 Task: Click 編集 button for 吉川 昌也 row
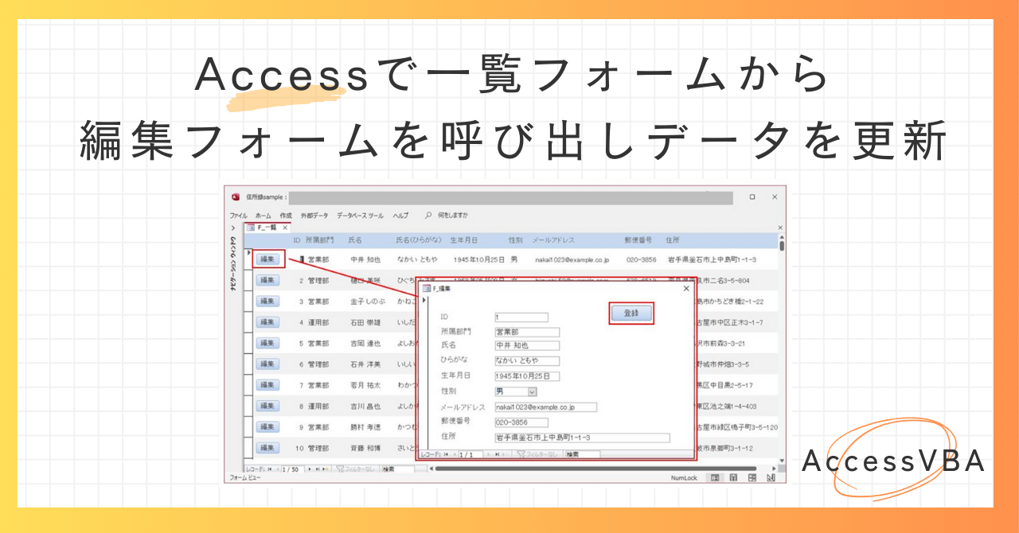(267, 406)
